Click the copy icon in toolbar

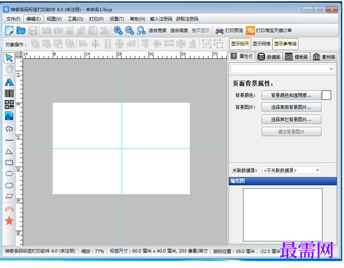tap(81, 30)
